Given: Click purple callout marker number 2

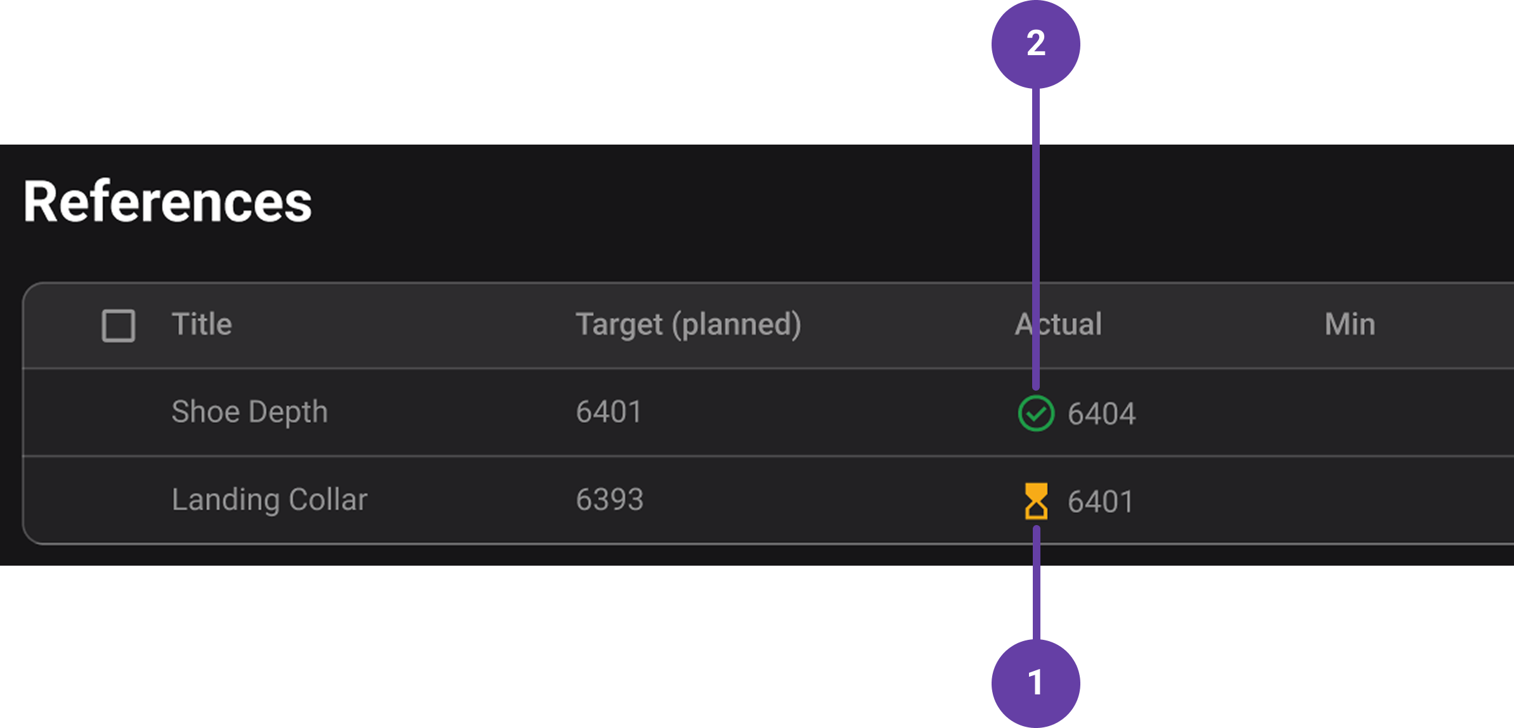Looking at the screenshot, I should 1035,44.
